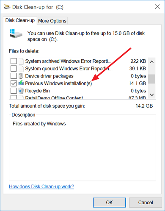
Task: Click the Device driver packages icon
Action: pos(21,76)
